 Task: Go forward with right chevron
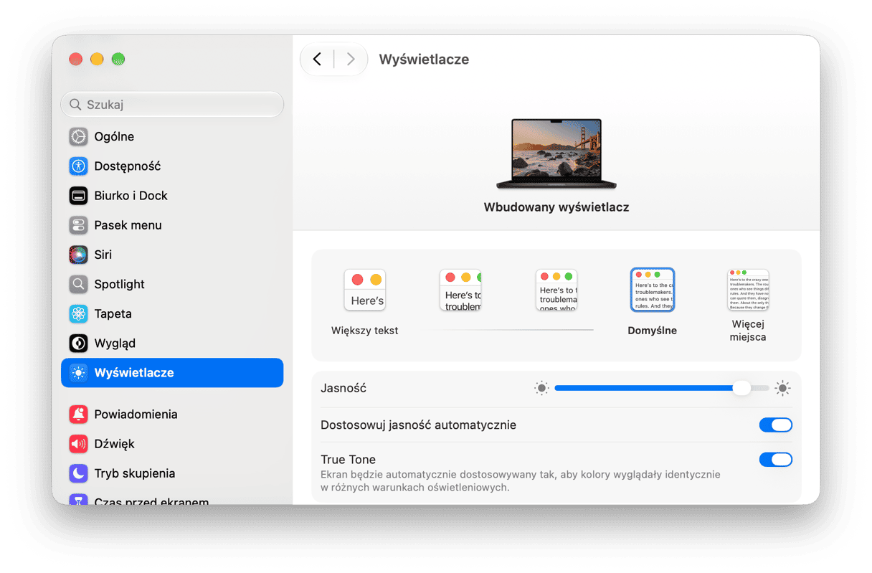pyautogui.click(x=351, y=59)
